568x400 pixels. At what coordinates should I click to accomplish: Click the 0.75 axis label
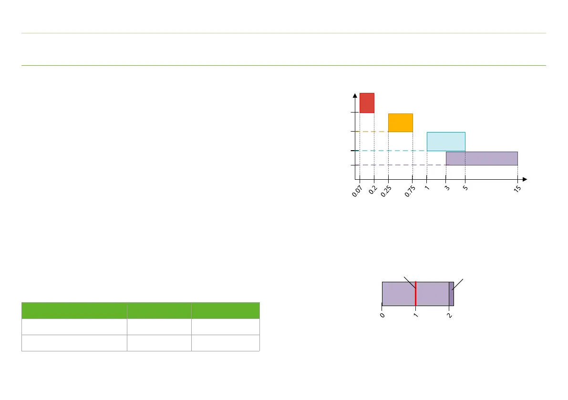[410, 191]
